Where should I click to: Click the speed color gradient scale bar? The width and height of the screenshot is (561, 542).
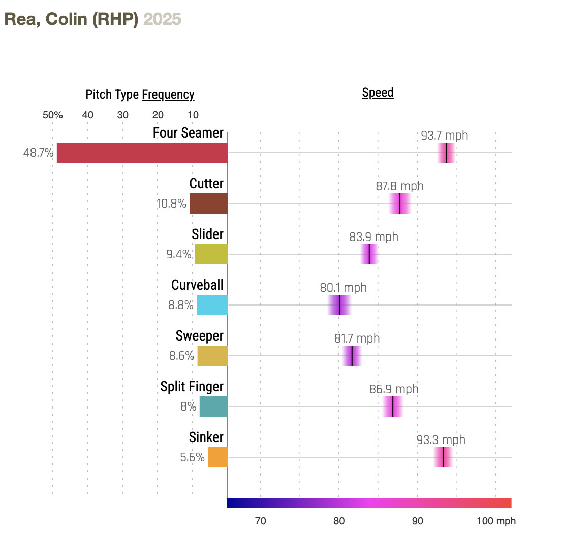pyautogui.click(x=369, y=503)
